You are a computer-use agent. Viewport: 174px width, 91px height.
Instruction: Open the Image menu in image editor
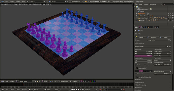pos(12,81)
